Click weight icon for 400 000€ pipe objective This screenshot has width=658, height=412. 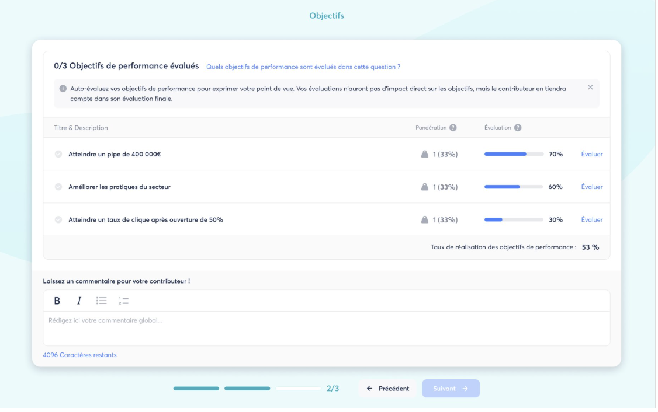tap(425, 155)
